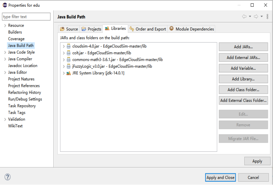The height and width of the screenshot is (185, 273).
Task: Click the Add JARs... button
Action: click(x=243, y=47)
